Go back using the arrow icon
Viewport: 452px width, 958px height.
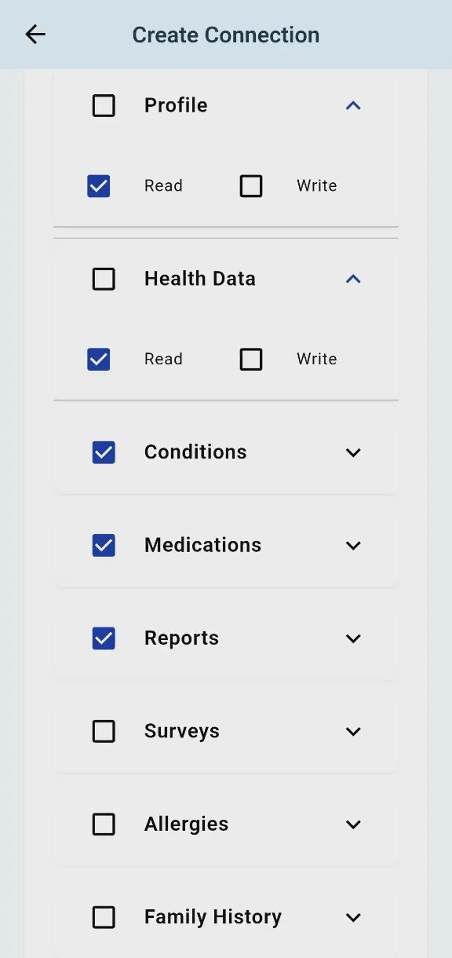35,35
